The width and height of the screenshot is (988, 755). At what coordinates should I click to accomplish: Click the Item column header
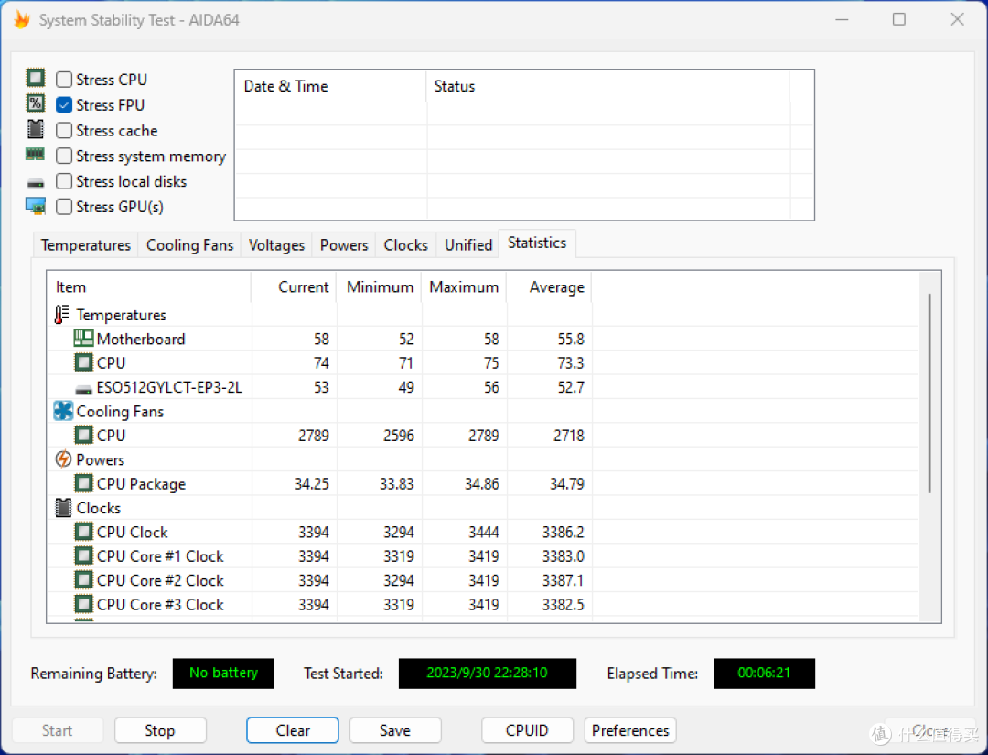(149, 287)
